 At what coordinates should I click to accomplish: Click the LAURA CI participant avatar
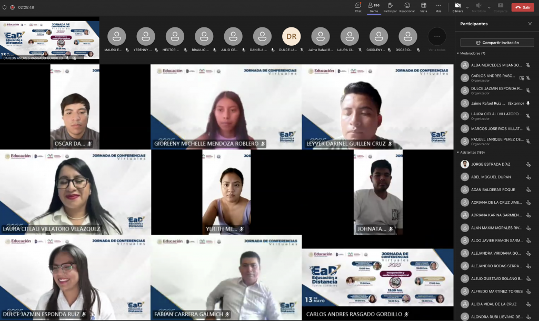tap(350, 36)
